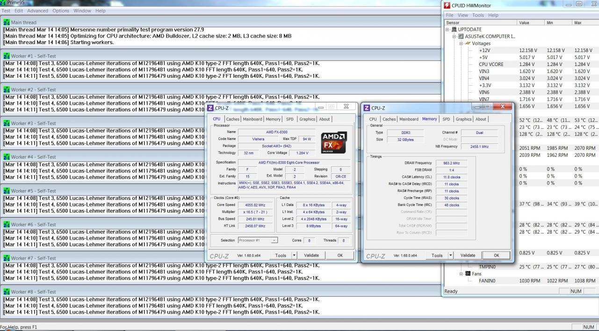Click the Worker #2 Self-Test window icon
599x331 pixels.
[7, 89]
